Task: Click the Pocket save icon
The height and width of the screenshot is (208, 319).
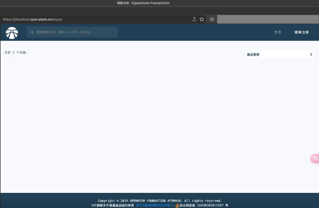Action: (212, 19)
